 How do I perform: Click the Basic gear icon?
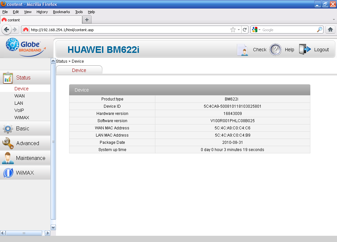click(x=8, y=129)
